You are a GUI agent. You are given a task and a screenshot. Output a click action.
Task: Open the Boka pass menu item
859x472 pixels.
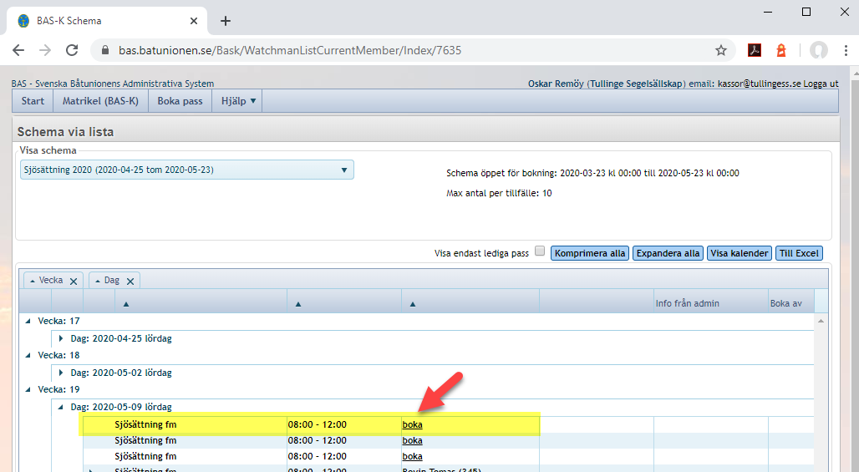180,101
